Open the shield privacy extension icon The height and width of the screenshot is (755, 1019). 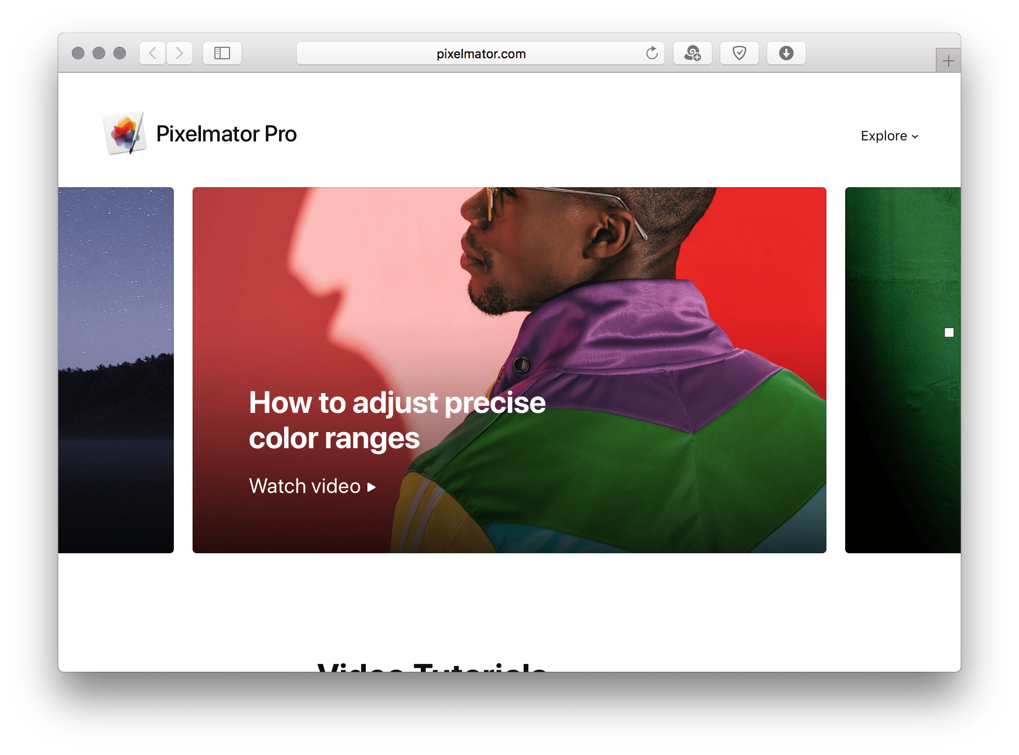point(740,53)
